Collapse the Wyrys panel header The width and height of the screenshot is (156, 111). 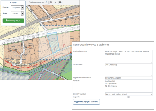point(13,2)
